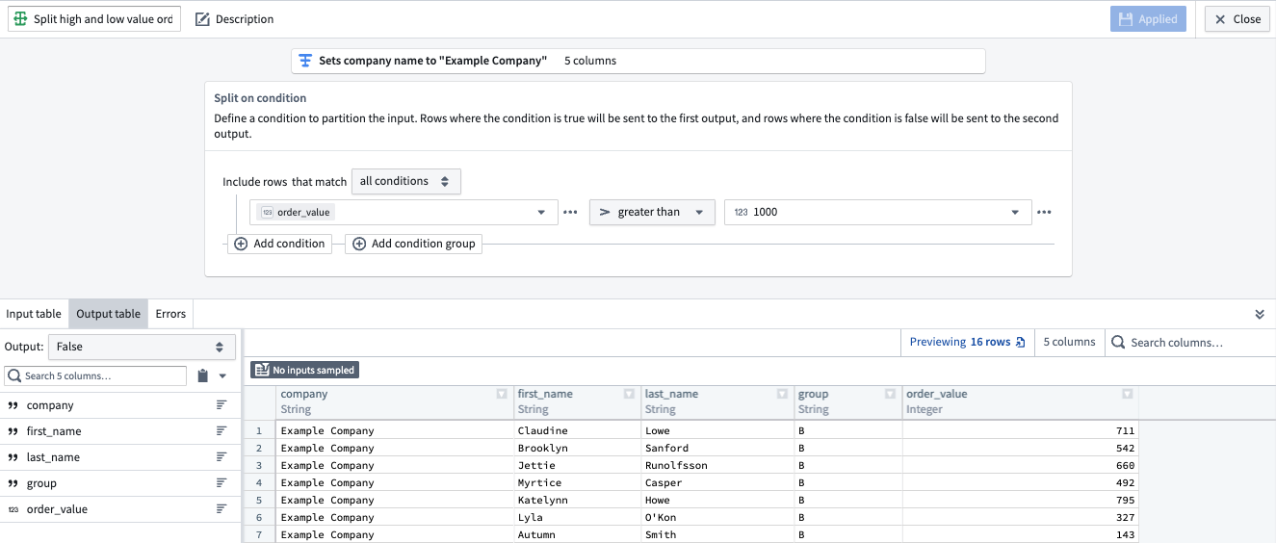Select the cell 'O'Kon'
The height and width of the screenshot is (543, 1276).
[717, 517]
